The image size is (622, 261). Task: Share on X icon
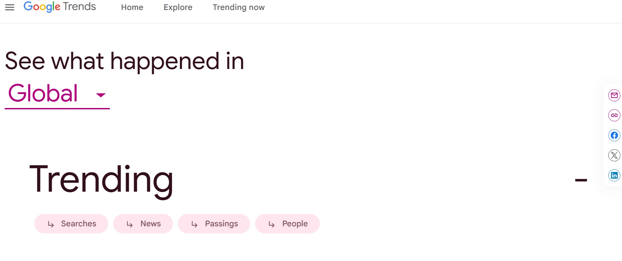[614, 155]
